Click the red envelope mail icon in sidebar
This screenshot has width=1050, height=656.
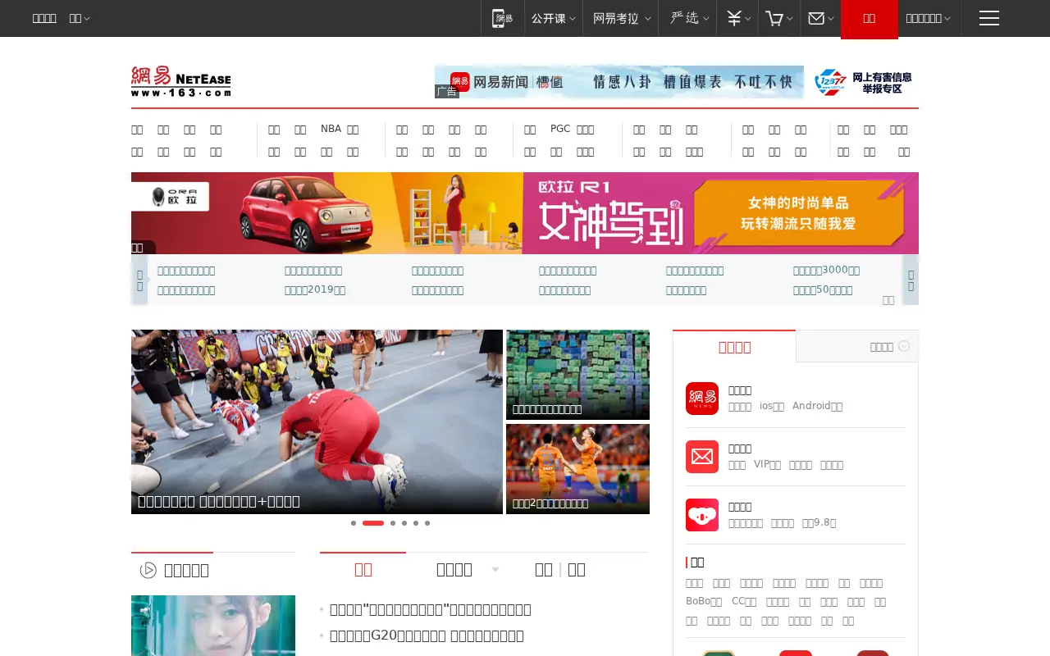pos(702,457)
